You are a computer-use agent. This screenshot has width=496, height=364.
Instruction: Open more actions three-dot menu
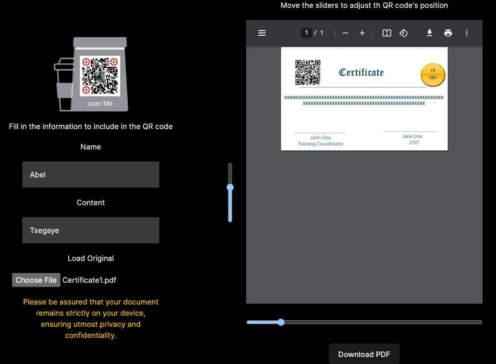coord(467,33)
